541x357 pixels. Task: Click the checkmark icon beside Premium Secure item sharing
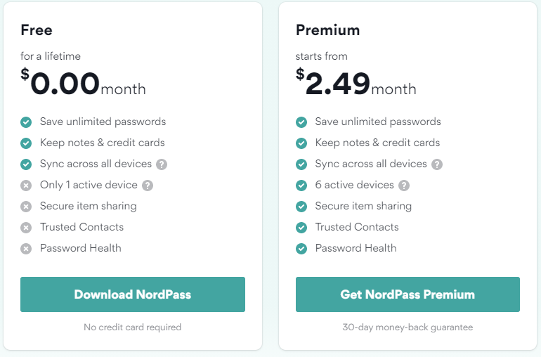(x=301, y=207)
